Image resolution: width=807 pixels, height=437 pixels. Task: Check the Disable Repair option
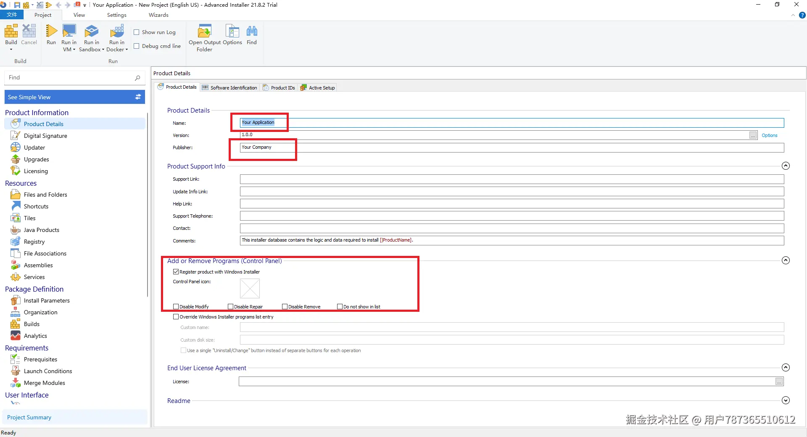point(230,307)
